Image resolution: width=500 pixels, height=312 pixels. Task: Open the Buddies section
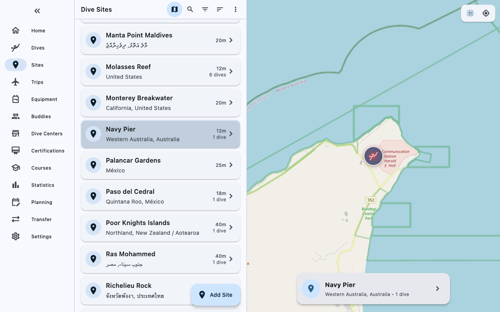pos(37,116)
